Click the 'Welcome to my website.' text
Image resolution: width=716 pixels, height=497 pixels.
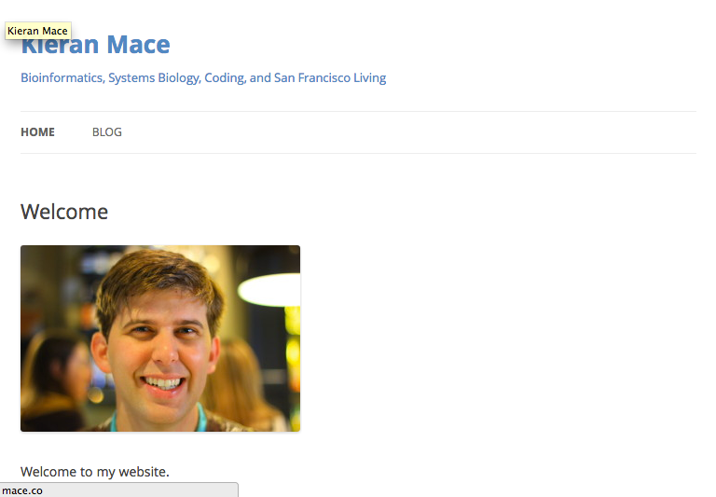[x=95, y=472]
